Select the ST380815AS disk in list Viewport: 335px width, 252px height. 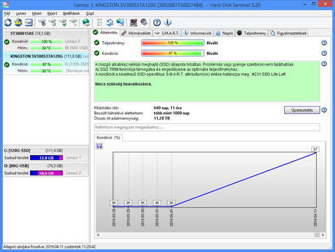(x=46, y=40)
